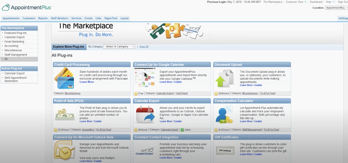
Task: Expand the Help menu arrow
Action: click(x=333, y=2)
